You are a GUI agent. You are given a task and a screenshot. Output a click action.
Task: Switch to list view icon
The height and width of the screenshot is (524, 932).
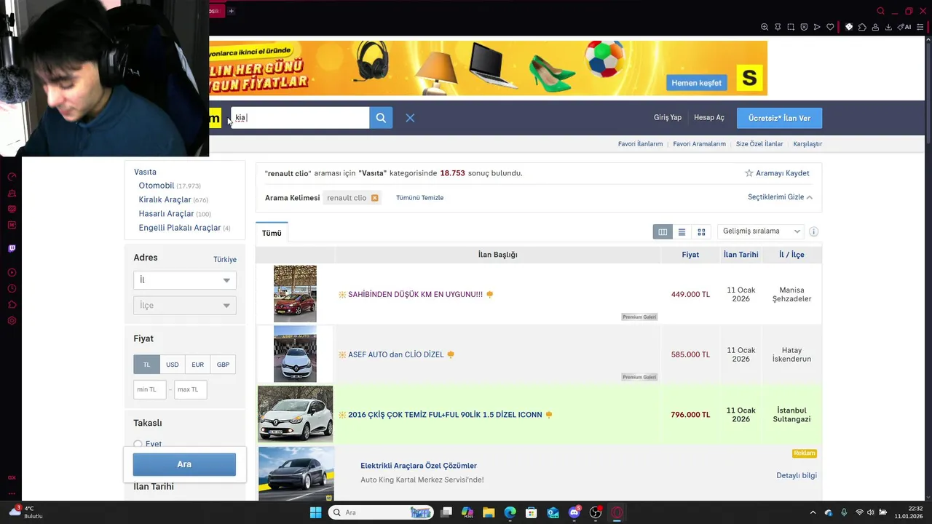[x=682, y=232]
